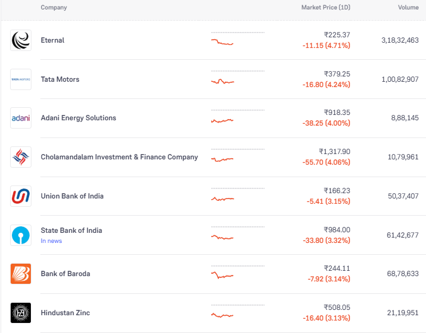Click the State Bank of India logo
Image resolution: width=426 pixels, height=333 pixels.
tap(21, 235)
